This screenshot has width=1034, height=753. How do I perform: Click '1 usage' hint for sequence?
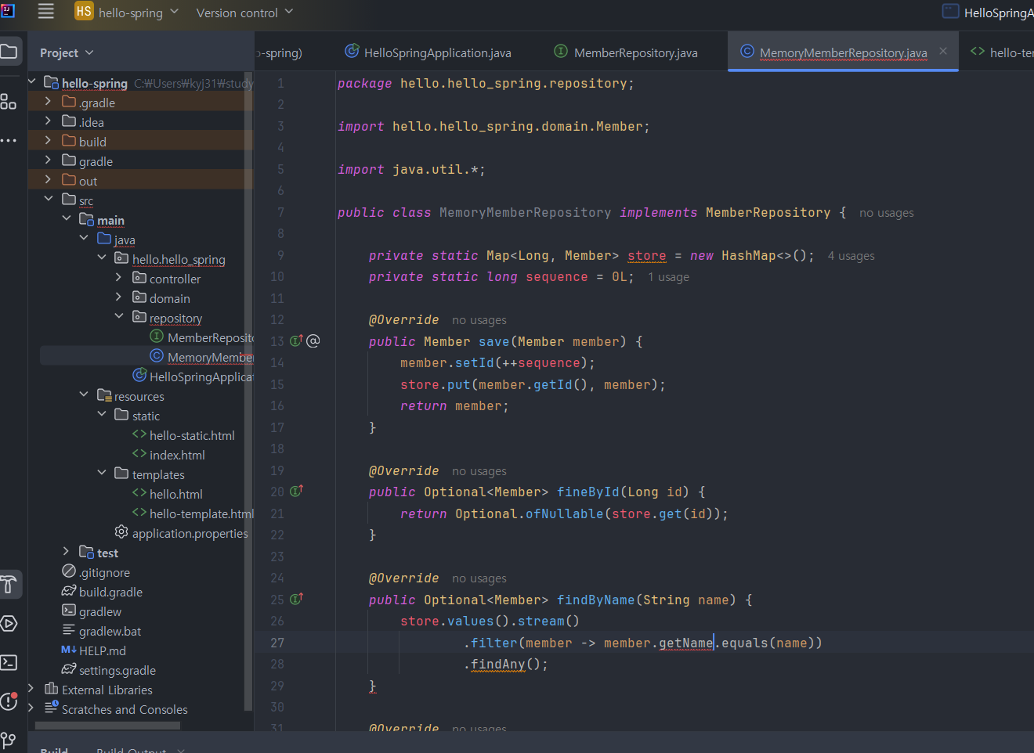(x=668, y=277)
